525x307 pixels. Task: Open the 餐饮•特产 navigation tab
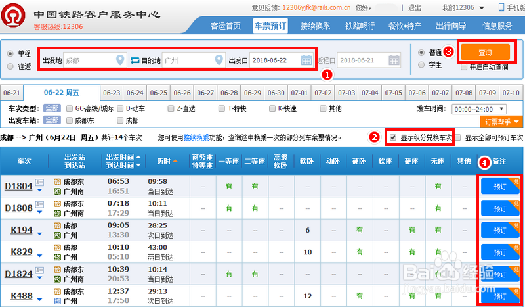405,26
